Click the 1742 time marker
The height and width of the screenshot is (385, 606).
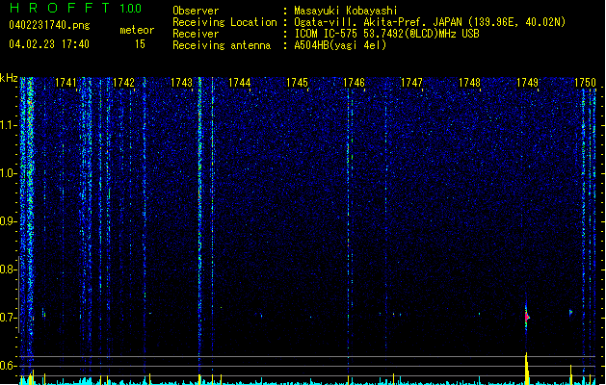[x=123, y=83]
